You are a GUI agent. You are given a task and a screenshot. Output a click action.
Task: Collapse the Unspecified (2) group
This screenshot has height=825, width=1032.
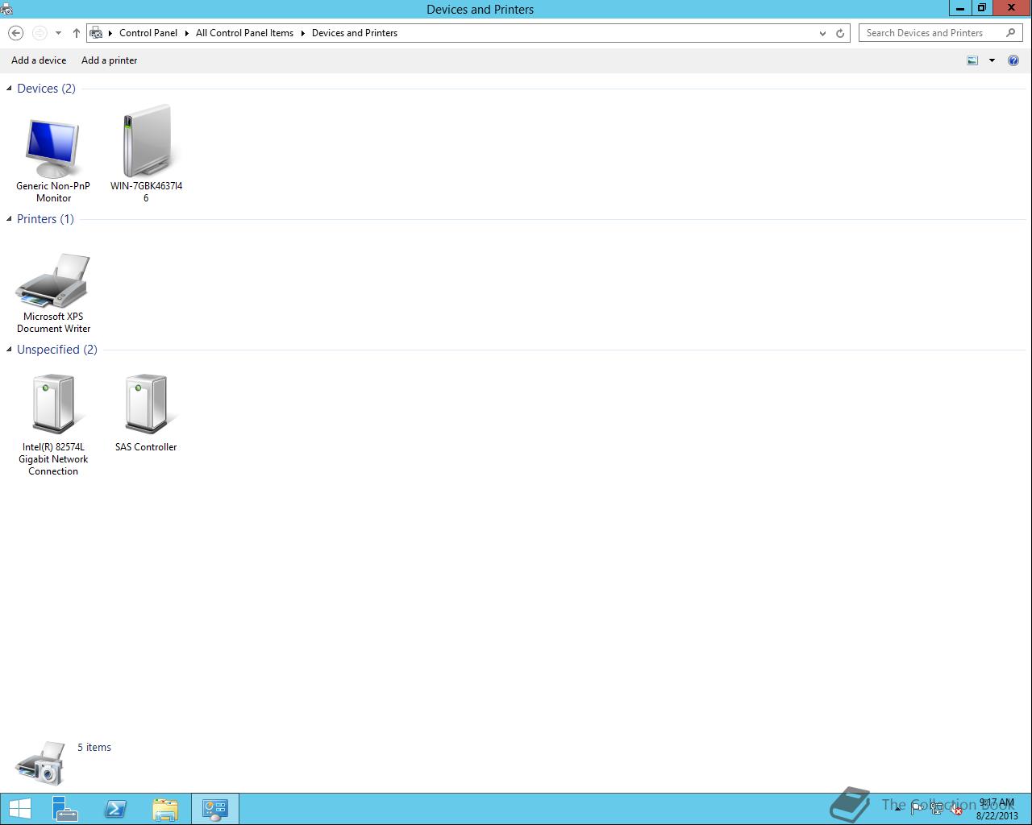[x=9, y=350]
